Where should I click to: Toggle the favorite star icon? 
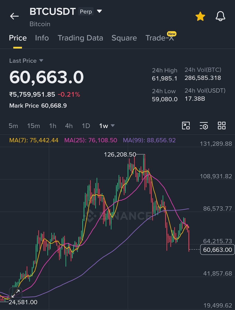[200, 17]
